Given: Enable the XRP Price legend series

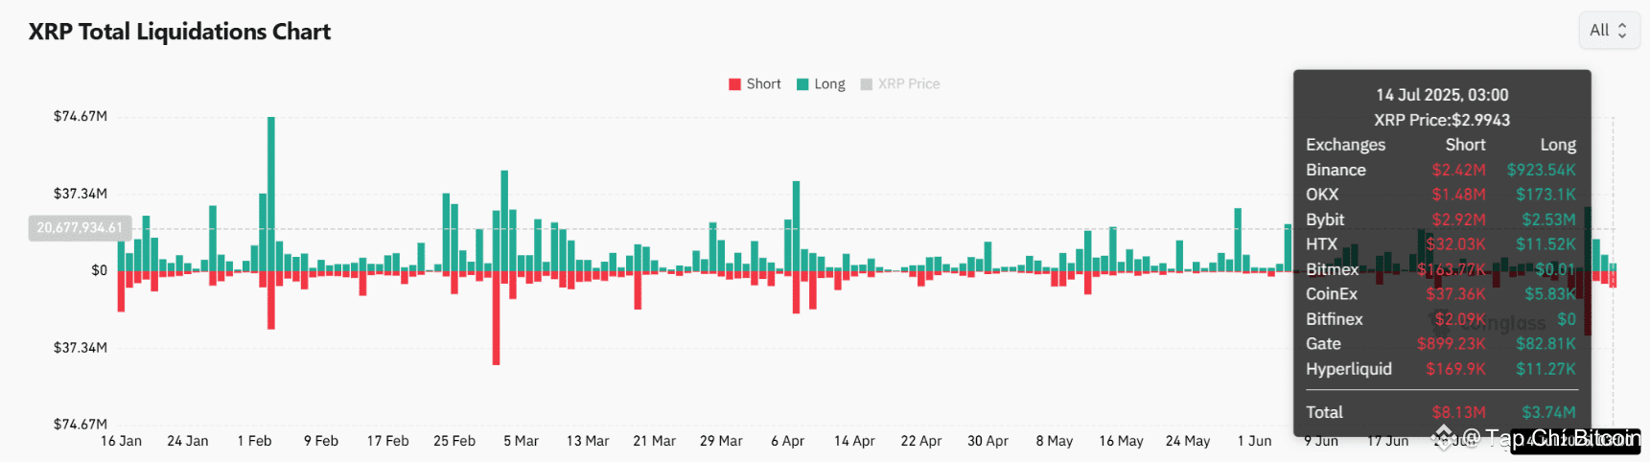Looking at the screenshot, I should click(x=900, y=84).
